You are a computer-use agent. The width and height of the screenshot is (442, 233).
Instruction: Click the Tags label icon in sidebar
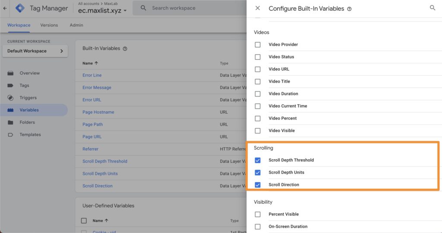(x=10, y=86)
